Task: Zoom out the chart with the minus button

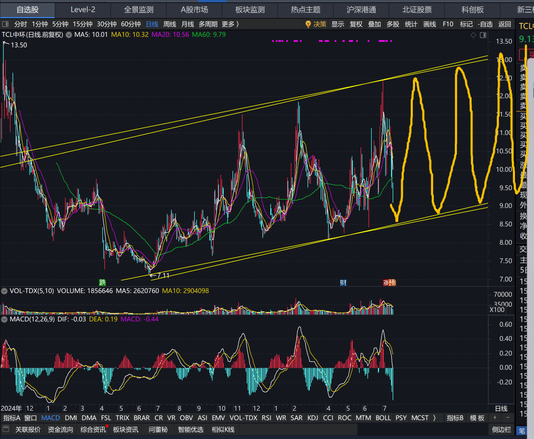Action: pos(508,418)
